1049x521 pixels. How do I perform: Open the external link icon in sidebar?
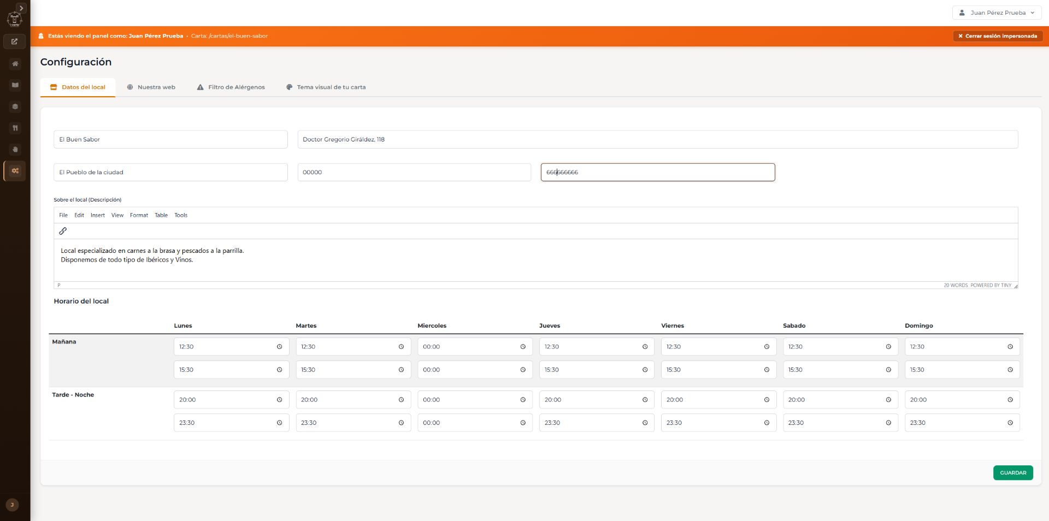pos(15,42)
